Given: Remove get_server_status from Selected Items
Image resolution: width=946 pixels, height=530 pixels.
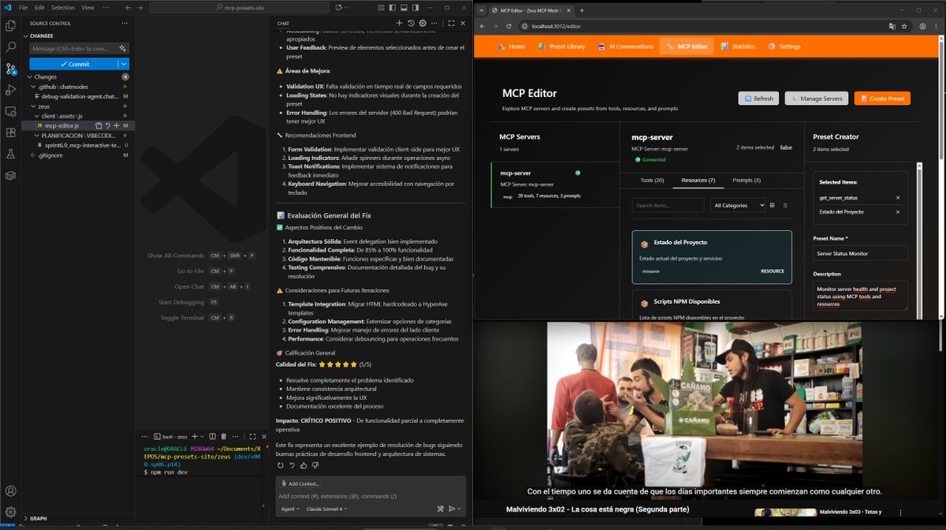Looking at the screenshot, I should click(x=898, y=198).
